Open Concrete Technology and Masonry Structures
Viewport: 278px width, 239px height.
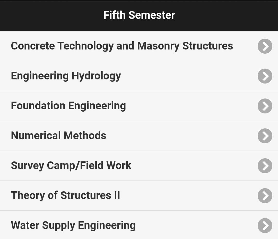(x=139, y=46)
